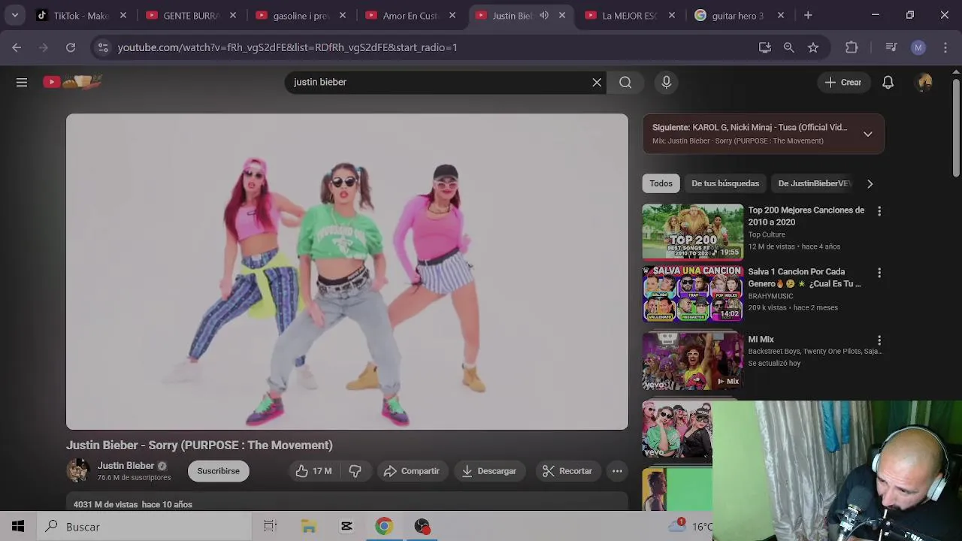The image size is (962, 541).
Task: Open File Explorer from the taskbar
Action: pos(309,527)
